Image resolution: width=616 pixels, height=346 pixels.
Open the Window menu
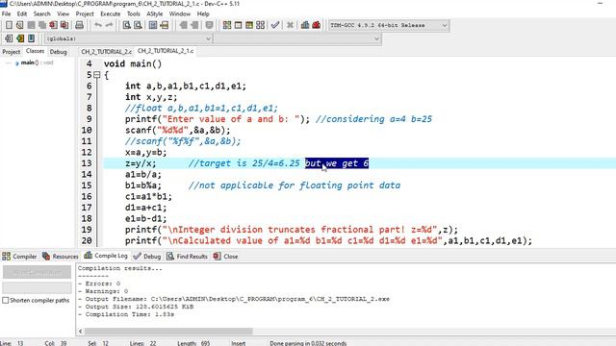tap(180, 13)
